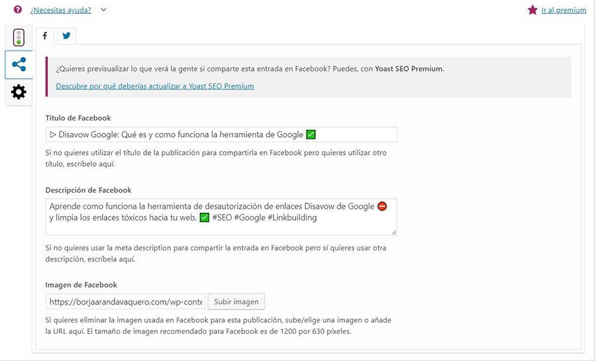The image size is (596, 361).
Task: Click the play triangle symbol in title
Action: coord(53,134)
